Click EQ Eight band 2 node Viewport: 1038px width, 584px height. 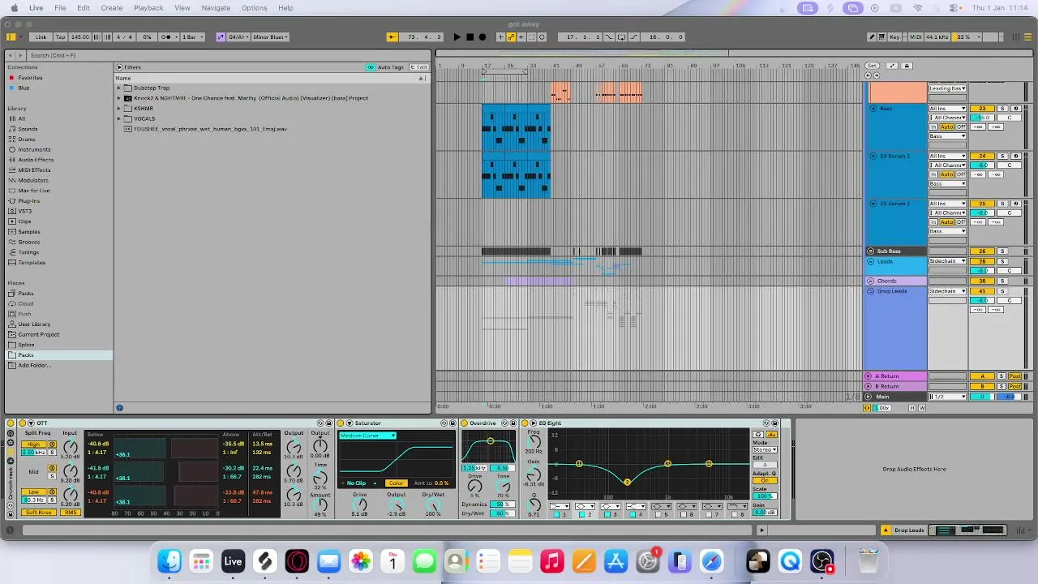(627, 482)
